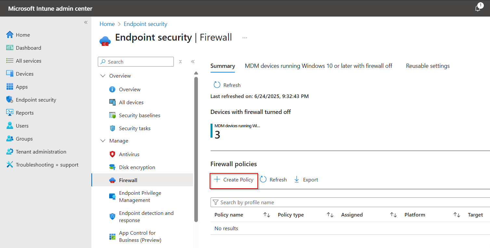The height and width of the screenshot is (248, 490).
Task: Collapse the Manage section chevron
Action: (103, 141)
